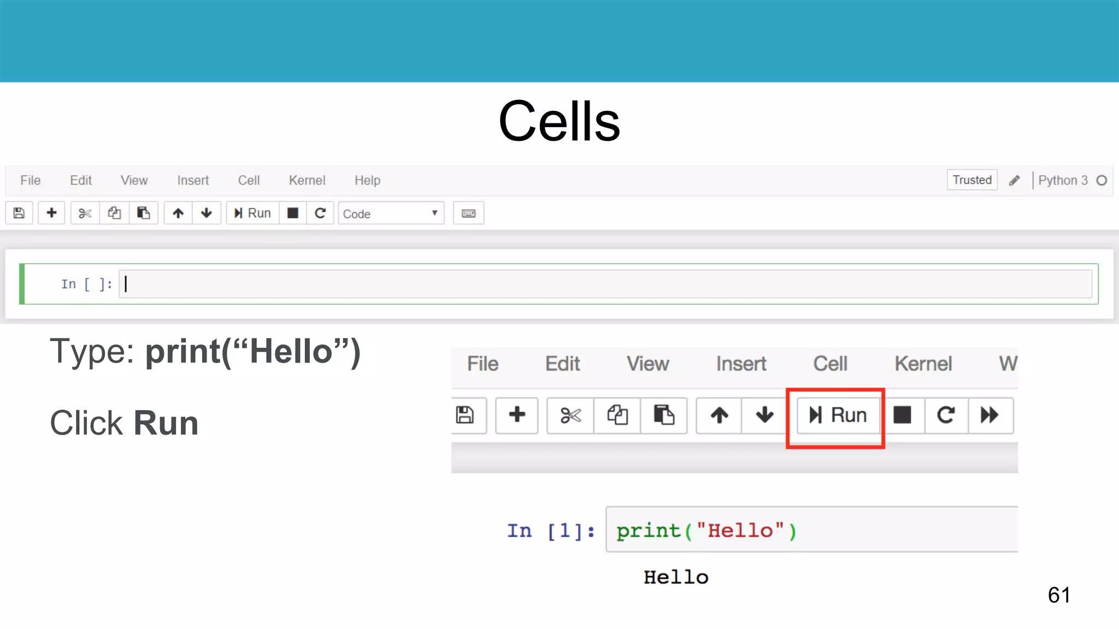The height and width of the screenshot is (629, 1119).
Task: Click the 'In [1]:' prompt
Action: click(551, 531)
